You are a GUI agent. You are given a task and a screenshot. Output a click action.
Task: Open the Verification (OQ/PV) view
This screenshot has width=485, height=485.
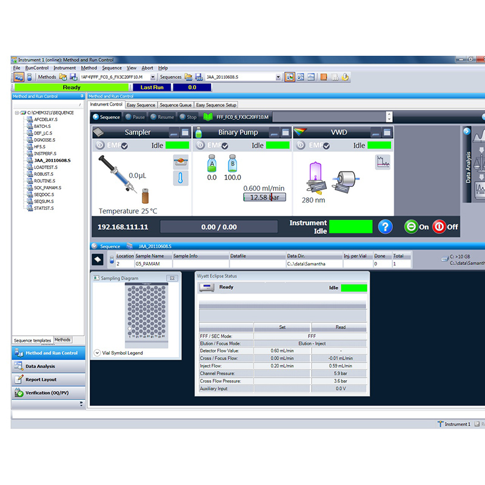tap(48, 393)
